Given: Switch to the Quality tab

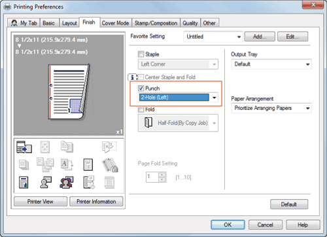Looking at the screenshot, I should [190, 23].
